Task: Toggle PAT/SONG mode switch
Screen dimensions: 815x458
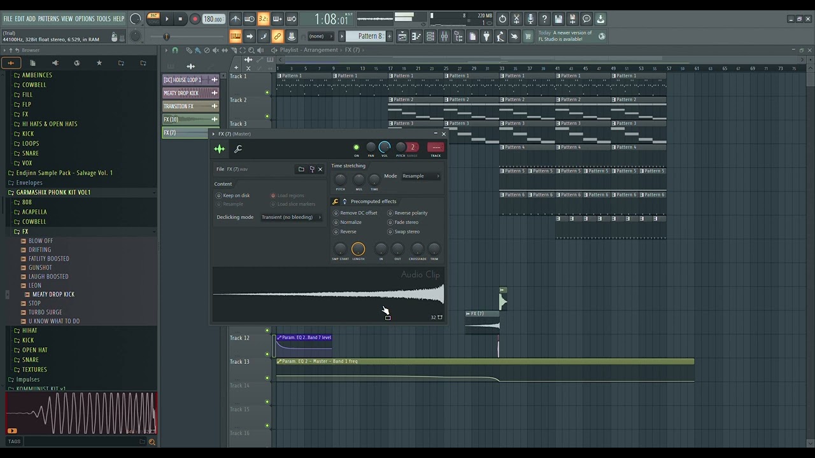Action: (153, 19)
